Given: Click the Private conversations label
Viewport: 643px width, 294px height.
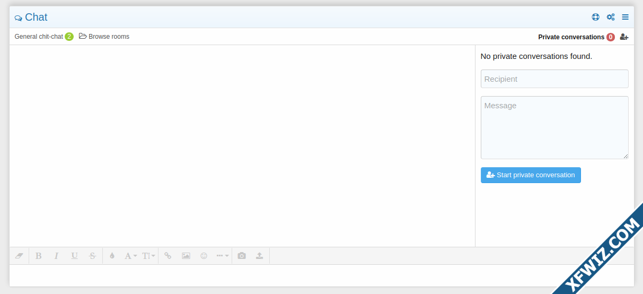Looking at the screenshot, I should [x=571, y=37].
